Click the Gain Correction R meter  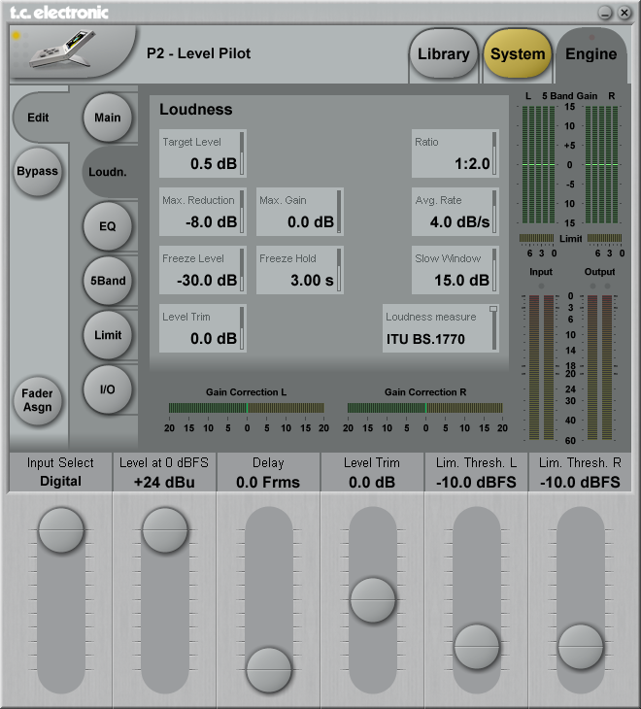(425, 408)
